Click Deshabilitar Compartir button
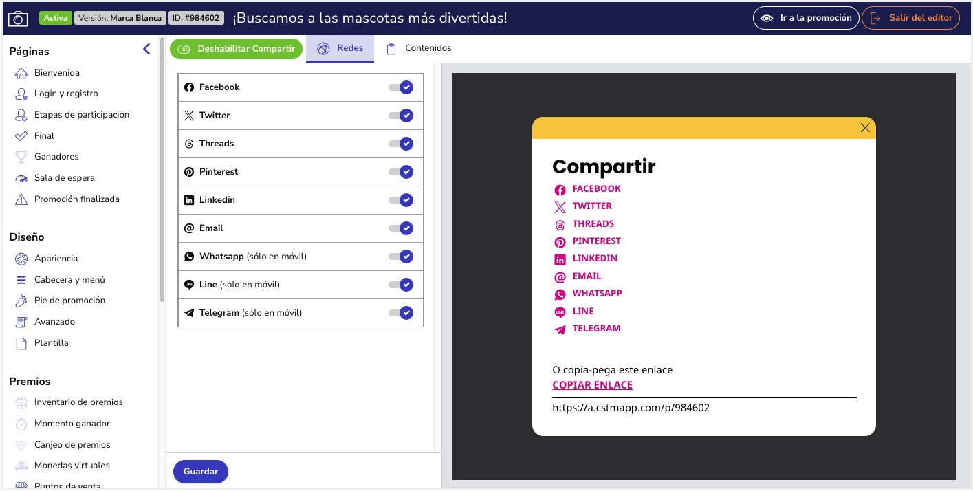The image size is (973, 491). [236, 49]
